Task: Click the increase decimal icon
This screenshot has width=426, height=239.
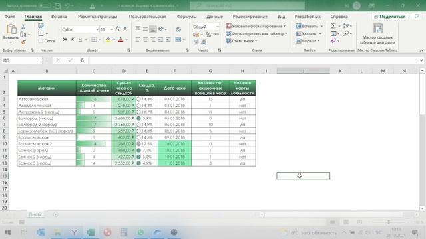Action: tap(196, 42)
